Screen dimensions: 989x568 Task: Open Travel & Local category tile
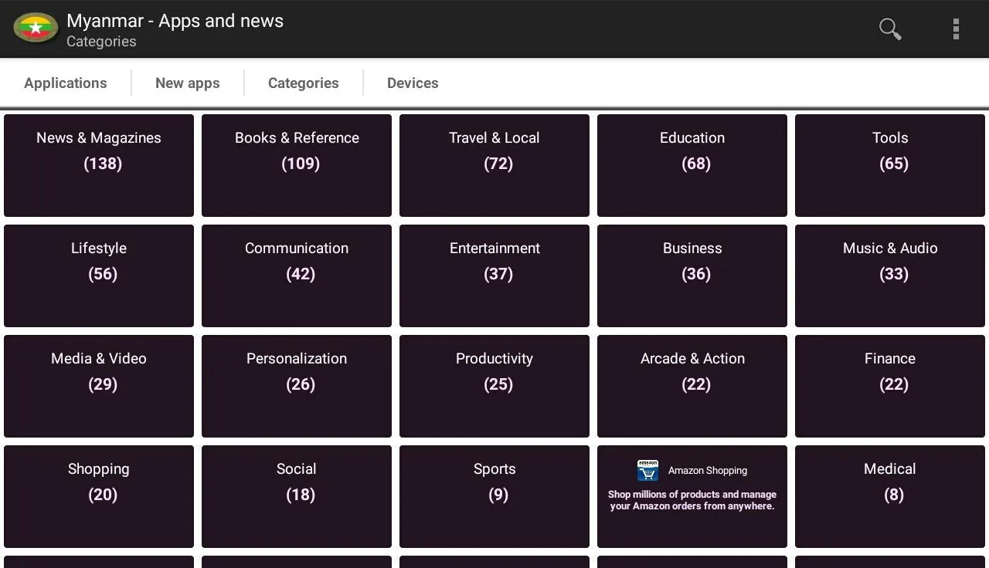[494, 165]
